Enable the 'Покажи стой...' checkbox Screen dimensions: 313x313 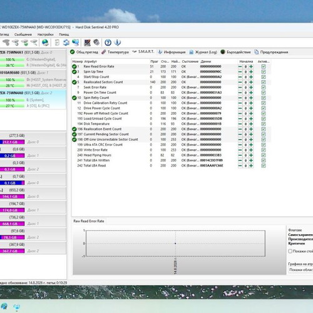pos(290,251)
